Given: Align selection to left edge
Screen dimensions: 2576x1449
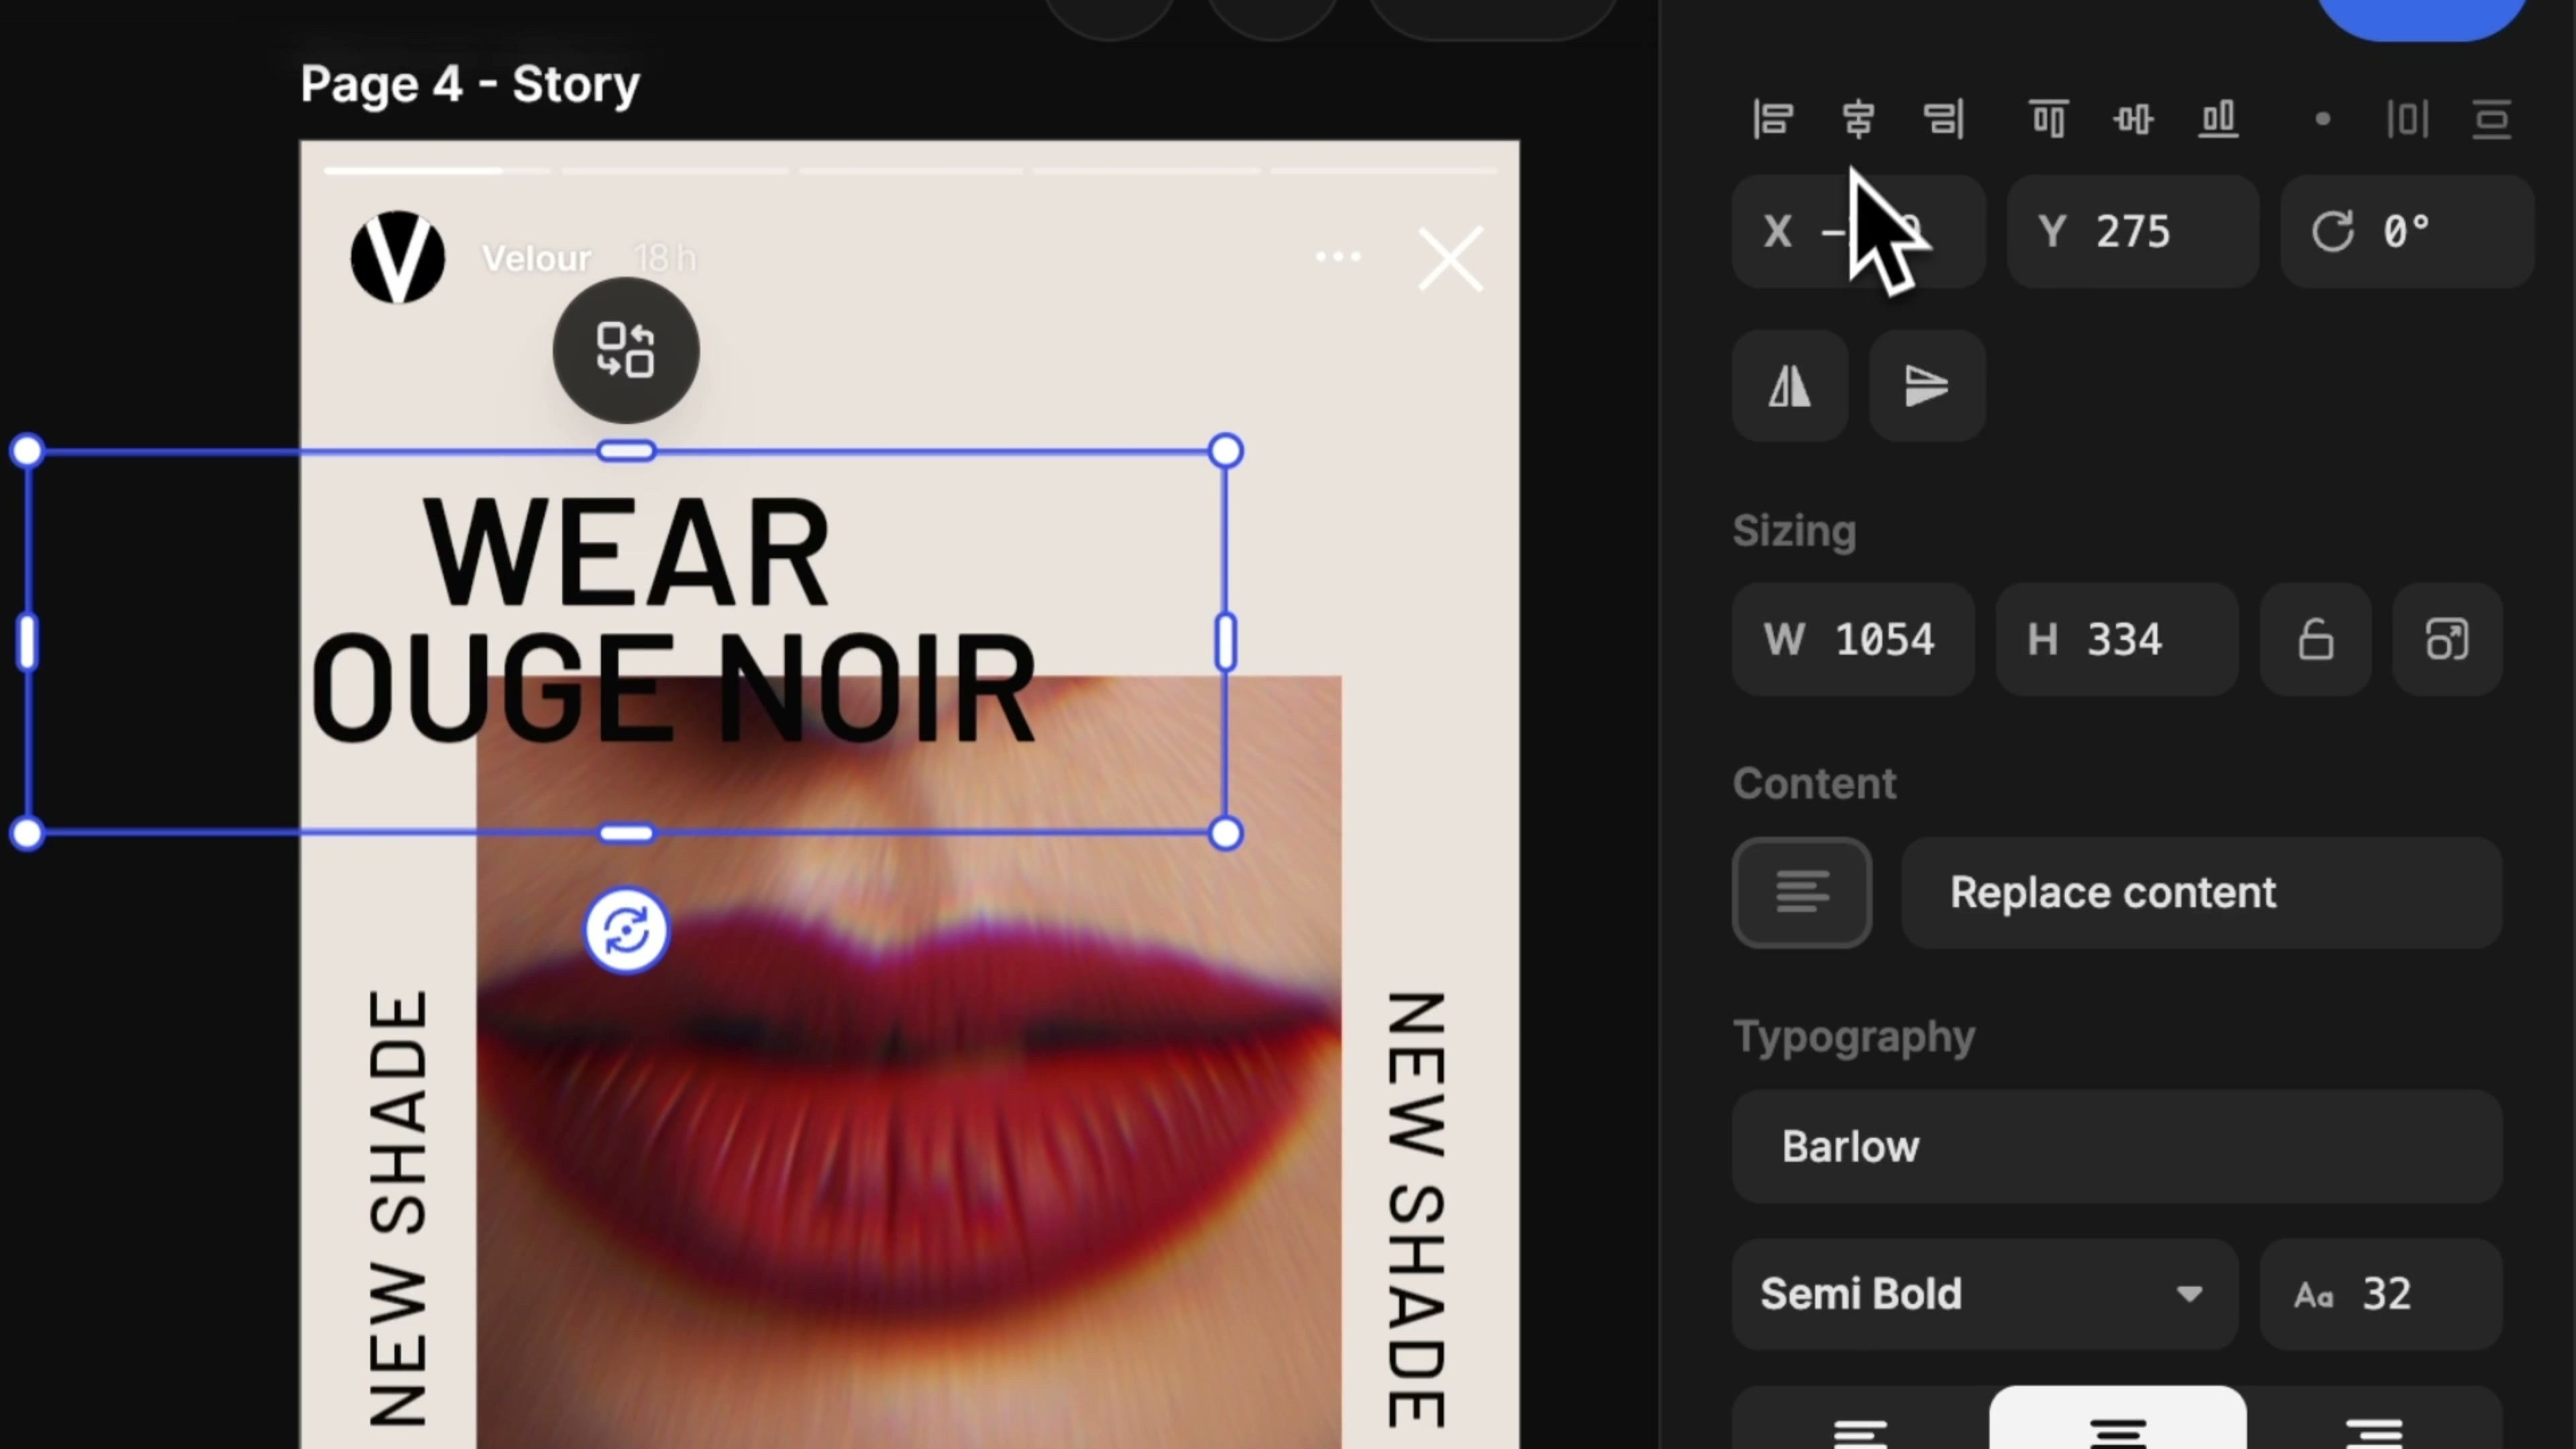Looking at the screenshot, I should [x=1773, y=119].
